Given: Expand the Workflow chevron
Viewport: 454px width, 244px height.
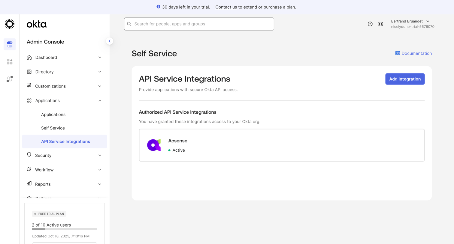Looking at the screenshot, I should point(100,170).
